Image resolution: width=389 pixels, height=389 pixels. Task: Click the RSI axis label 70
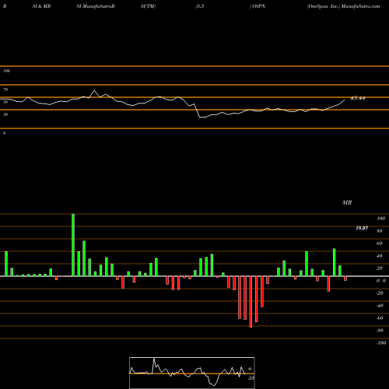5,89
